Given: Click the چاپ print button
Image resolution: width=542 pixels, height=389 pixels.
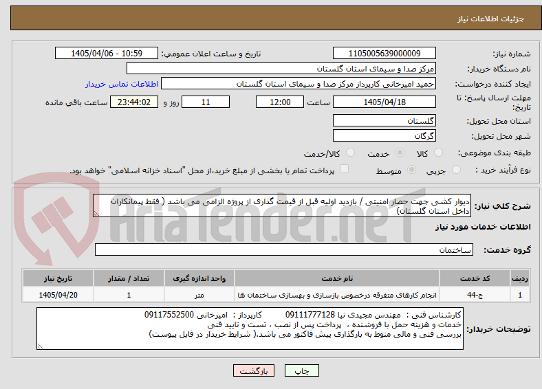Looking at the screenshot, I should tap(302, 370).
